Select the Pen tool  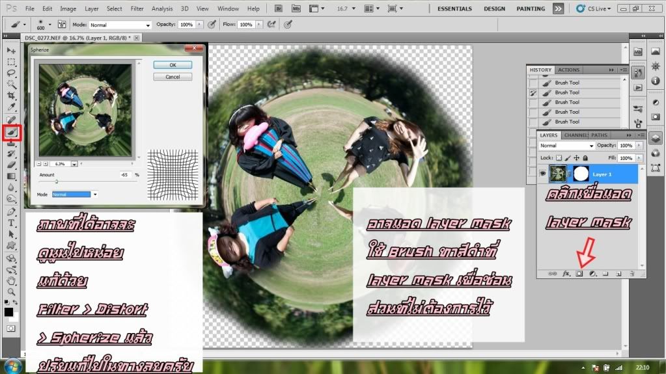[x=11, y=211]
